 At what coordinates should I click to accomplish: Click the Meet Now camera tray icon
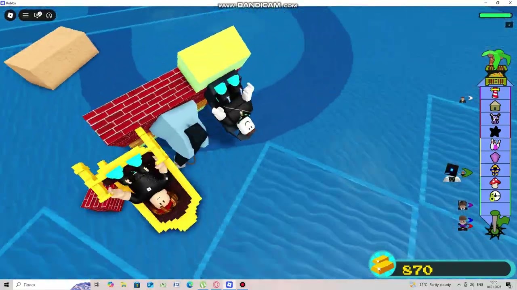coord(465,285)
